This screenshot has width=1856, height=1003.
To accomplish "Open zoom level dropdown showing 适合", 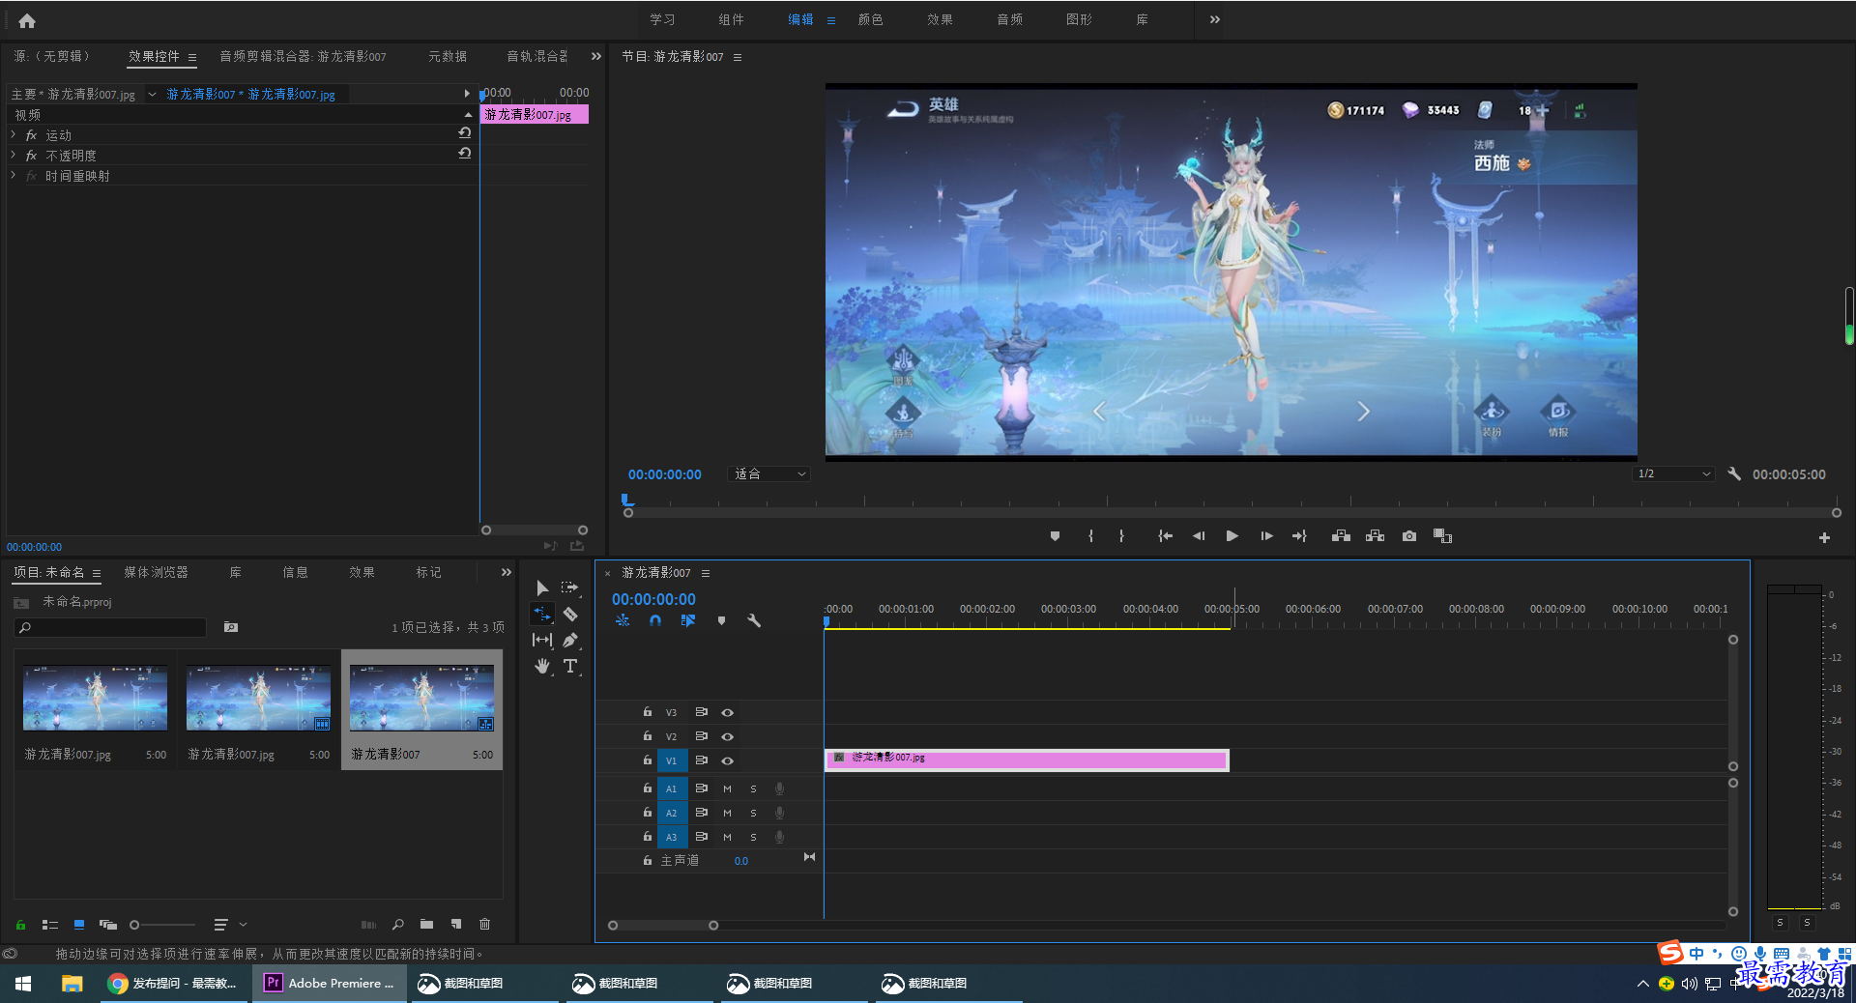I will click(x=769, y=474).
